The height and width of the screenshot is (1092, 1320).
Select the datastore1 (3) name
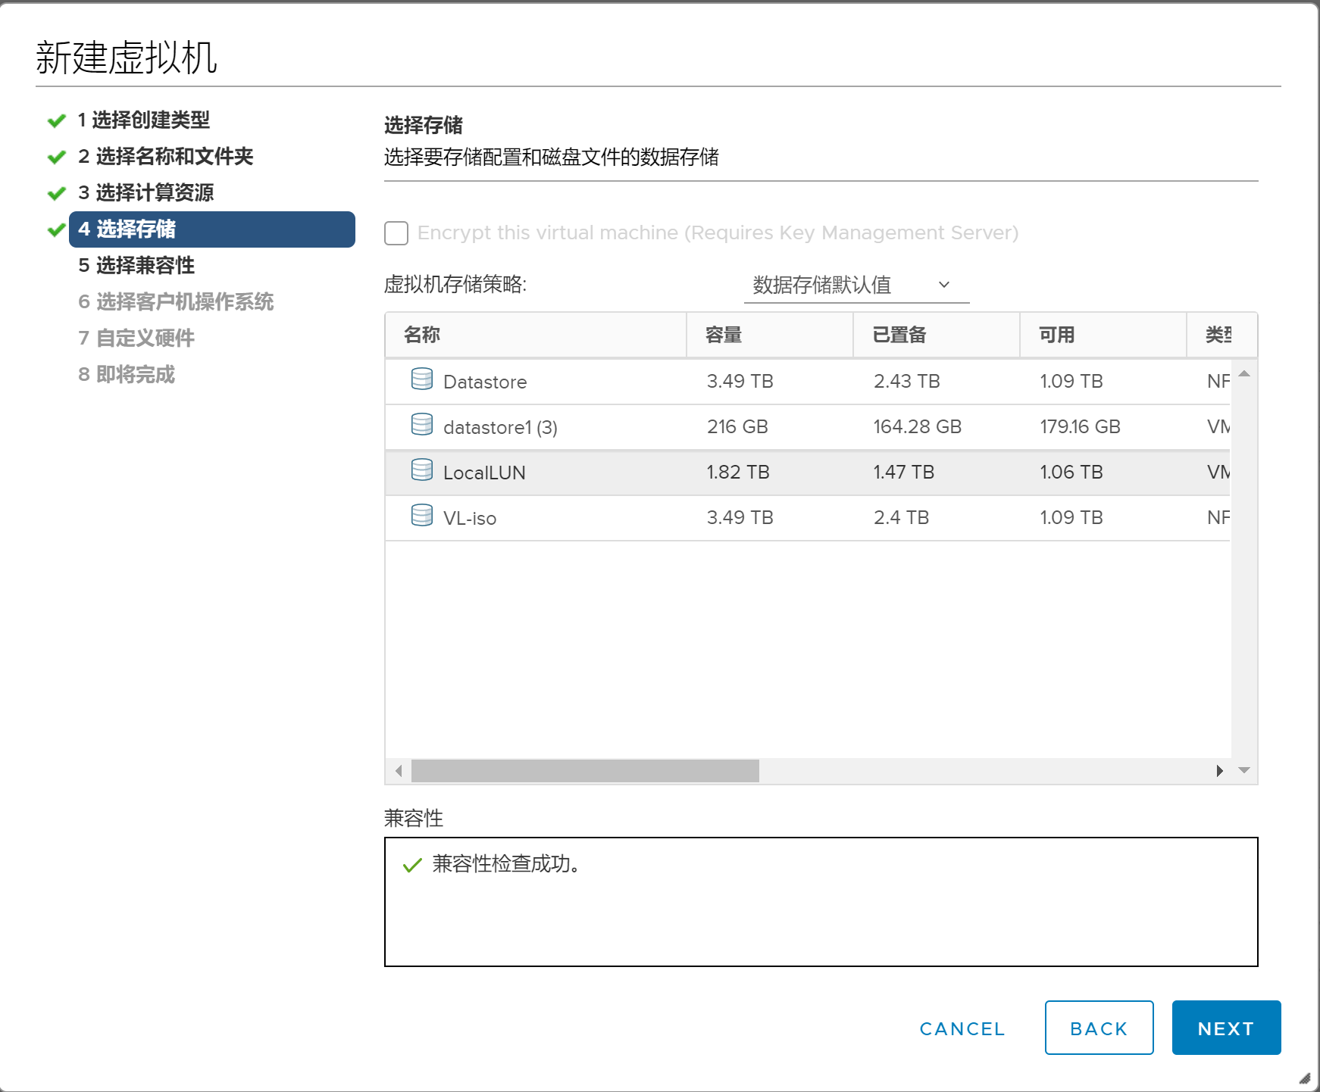tap(500, 427)
